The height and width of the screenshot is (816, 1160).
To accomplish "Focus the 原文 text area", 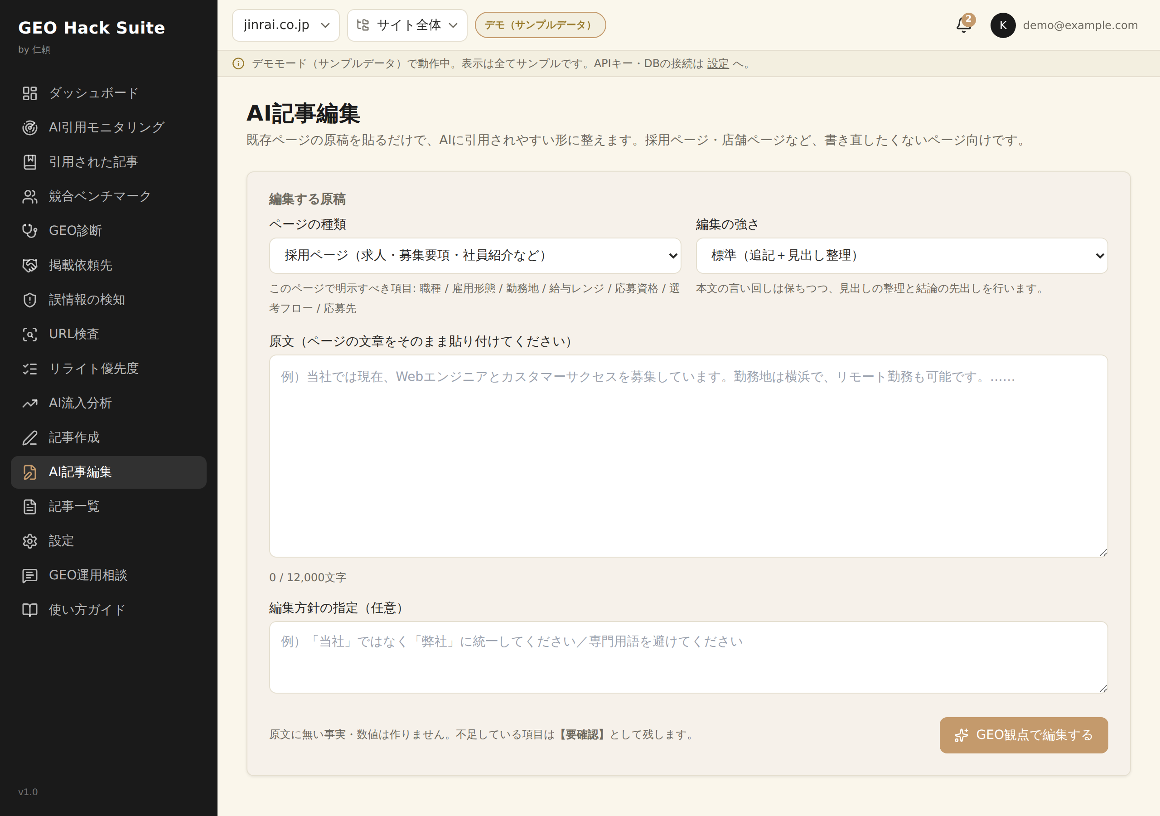I will tap(688, 456).
